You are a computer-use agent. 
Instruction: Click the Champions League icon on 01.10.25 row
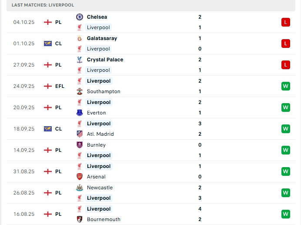[48, 44]
